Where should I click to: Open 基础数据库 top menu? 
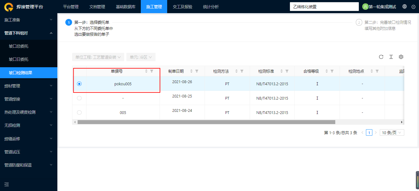(x=126, y=7)
